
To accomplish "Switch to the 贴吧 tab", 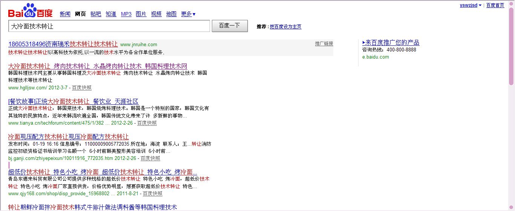I will pos(96,14).
